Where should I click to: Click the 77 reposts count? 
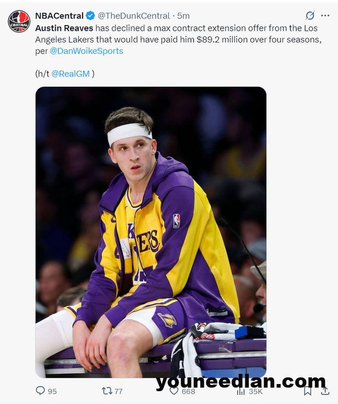tap(118, 391)
